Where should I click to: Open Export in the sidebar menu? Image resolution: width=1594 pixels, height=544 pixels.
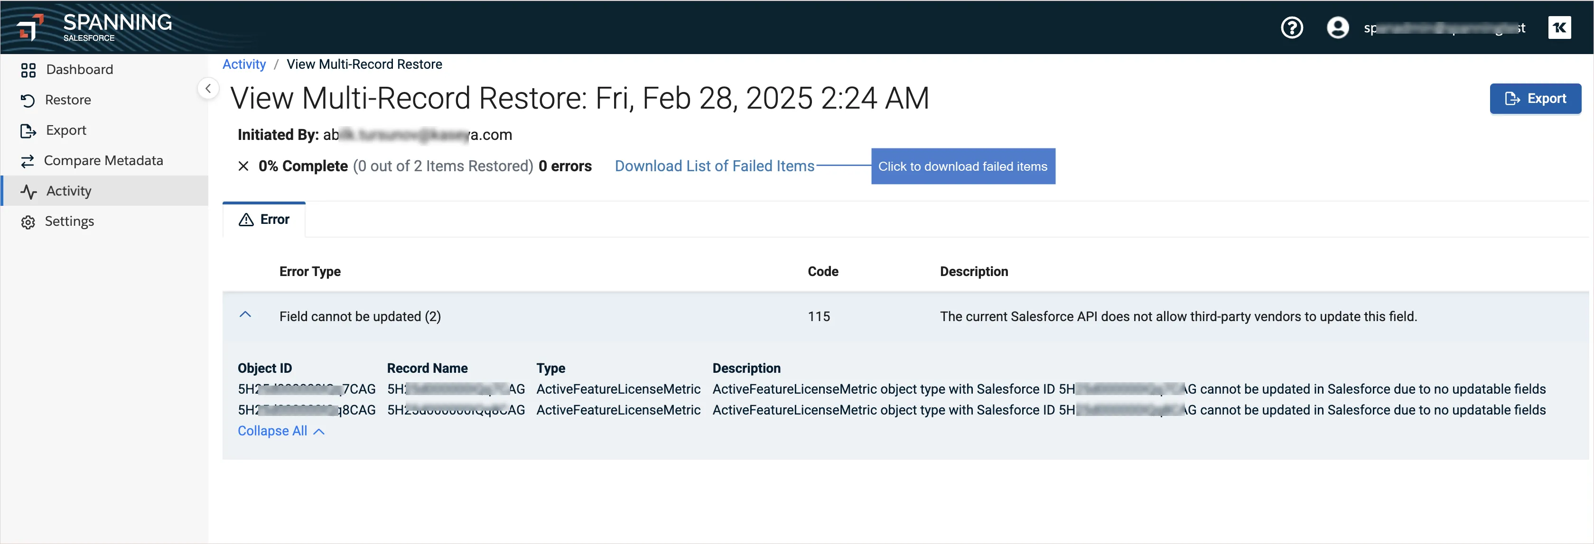click(x=65, y=130)
